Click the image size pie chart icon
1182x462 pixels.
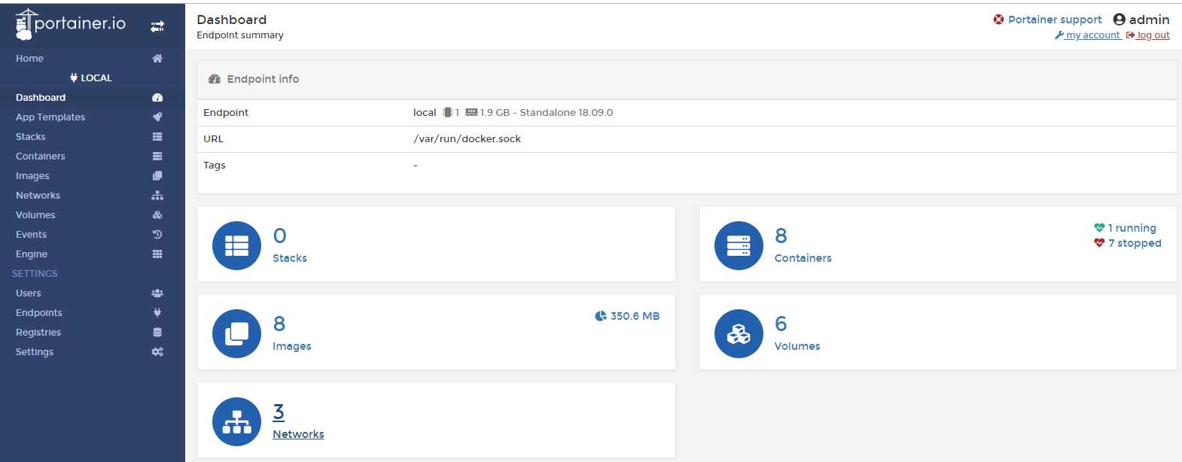pyautogui.click(x=601, y=316)
